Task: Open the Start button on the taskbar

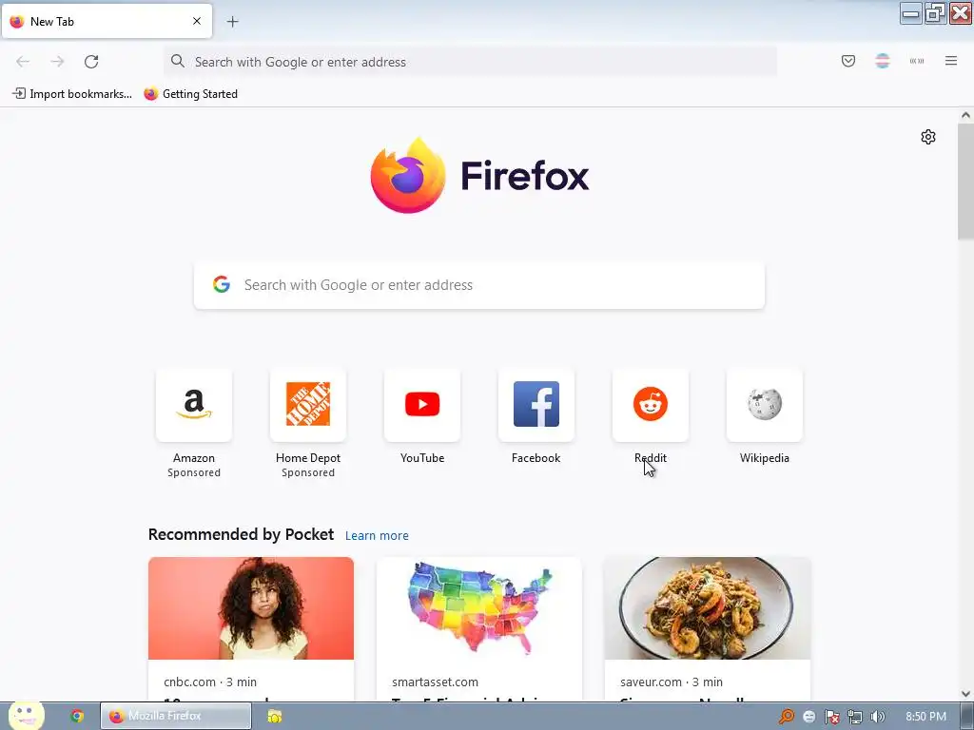Action: [26, 716]
